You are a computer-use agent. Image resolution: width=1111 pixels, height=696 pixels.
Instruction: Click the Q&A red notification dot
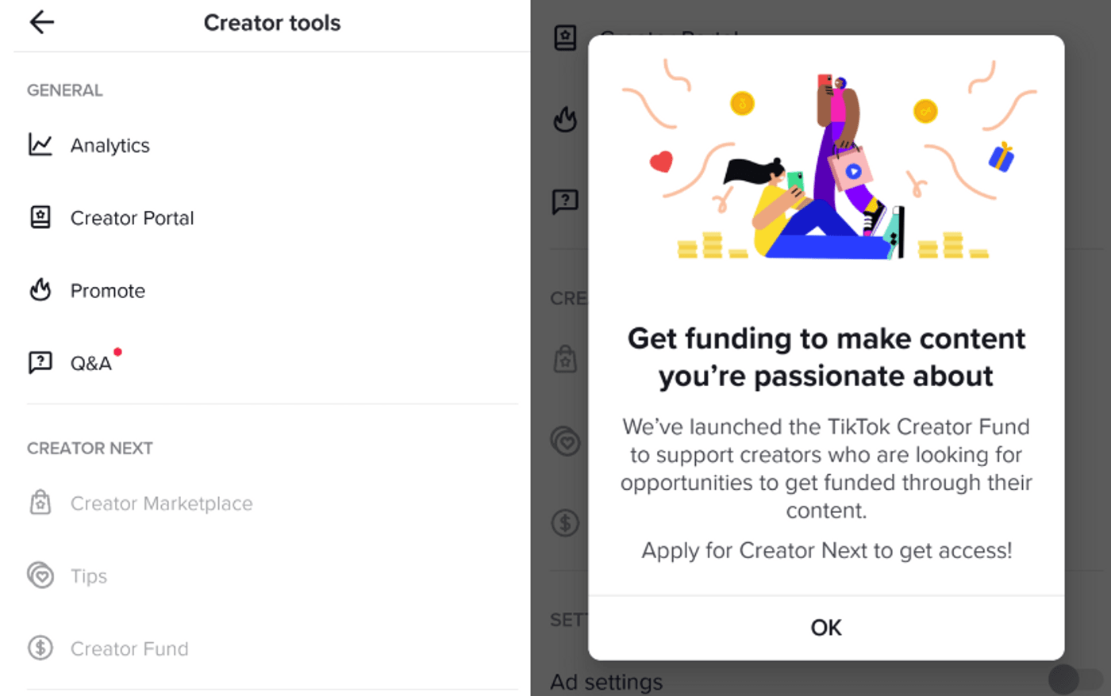[117, 351]
